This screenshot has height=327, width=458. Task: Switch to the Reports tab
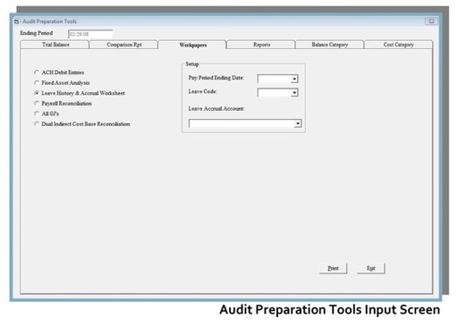tap(261, 45)
